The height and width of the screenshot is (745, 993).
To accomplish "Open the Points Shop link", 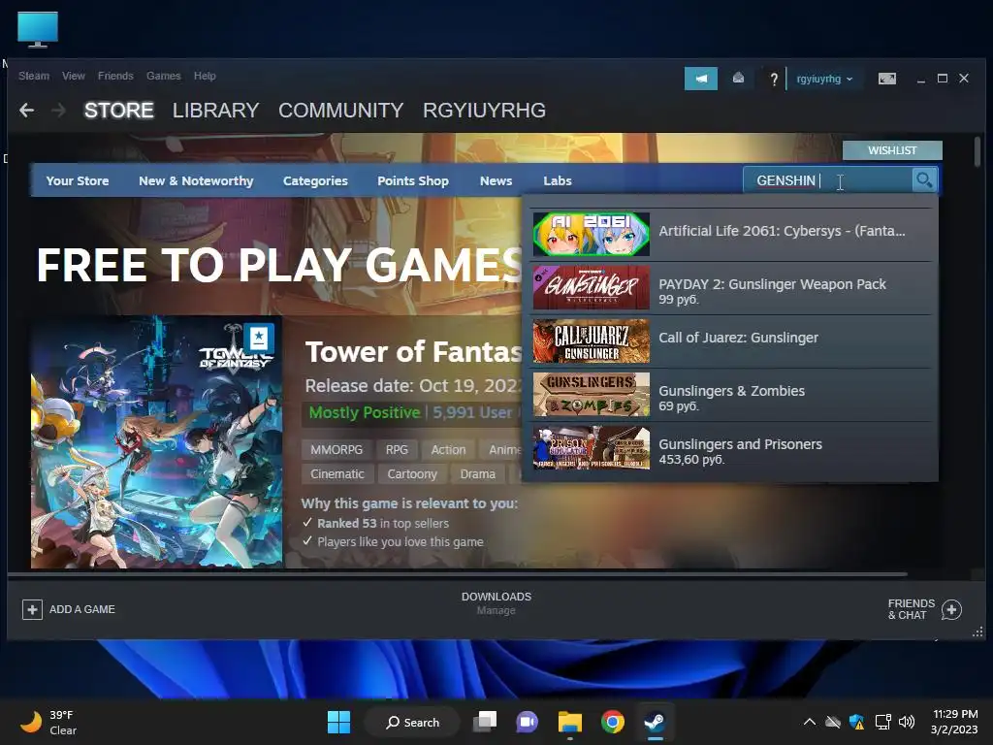I will click(413, 180).
